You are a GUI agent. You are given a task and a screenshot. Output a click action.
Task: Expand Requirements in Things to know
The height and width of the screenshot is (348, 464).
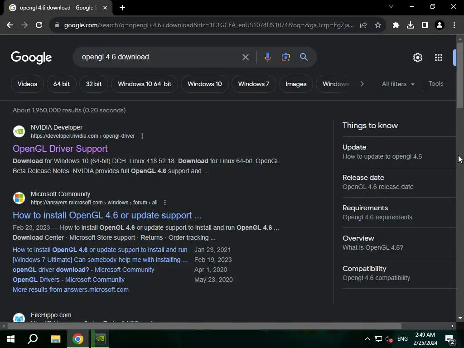click(x=399, y=213)
